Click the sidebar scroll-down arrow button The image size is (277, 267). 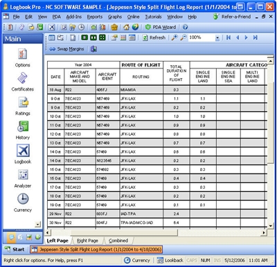(x=37, y=224)
